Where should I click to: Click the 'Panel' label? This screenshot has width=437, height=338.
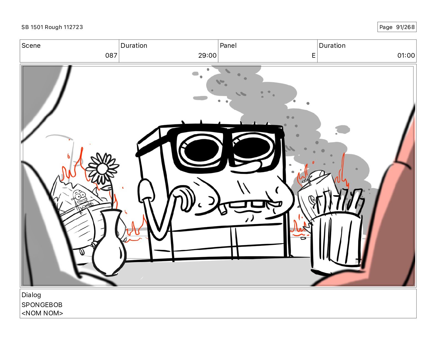pyautogui.click(x=228, y=46)
